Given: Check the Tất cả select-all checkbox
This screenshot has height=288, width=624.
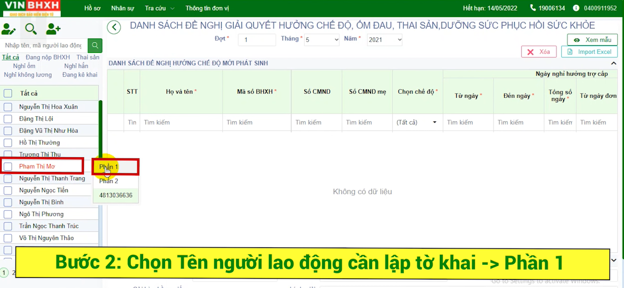Looking at the screenshot, I should coord(8,93).
